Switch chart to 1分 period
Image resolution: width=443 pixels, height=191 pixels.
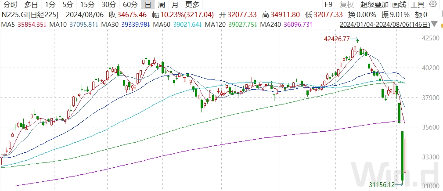click(50, 5)
